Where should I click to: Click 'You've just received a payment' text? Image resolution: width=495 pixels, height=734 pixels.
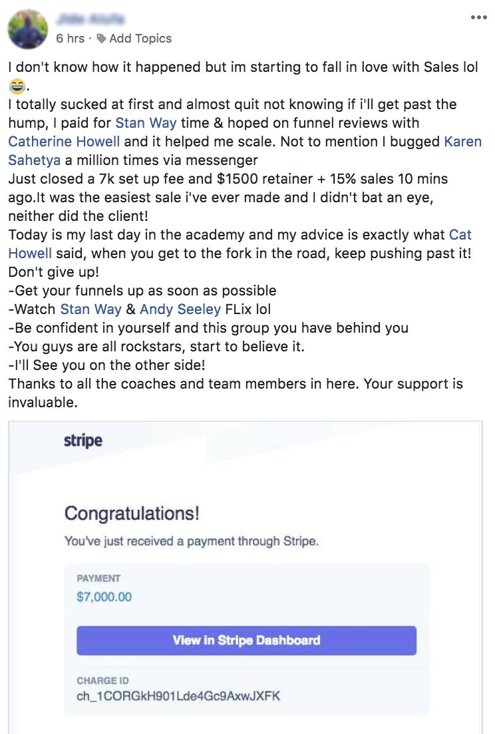[192, 541]
